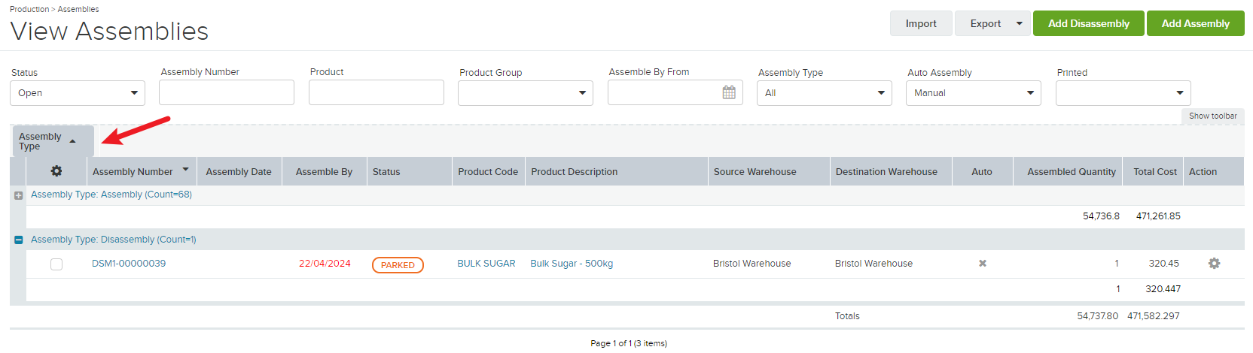
Task: Open the Auto Assembly dropdown showing Manual
Action: (x=974, y=93)
